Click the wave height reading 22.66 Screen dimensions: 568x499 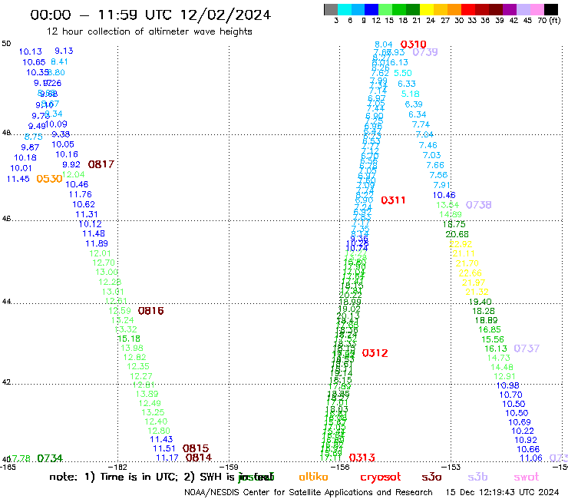point(471,273)
